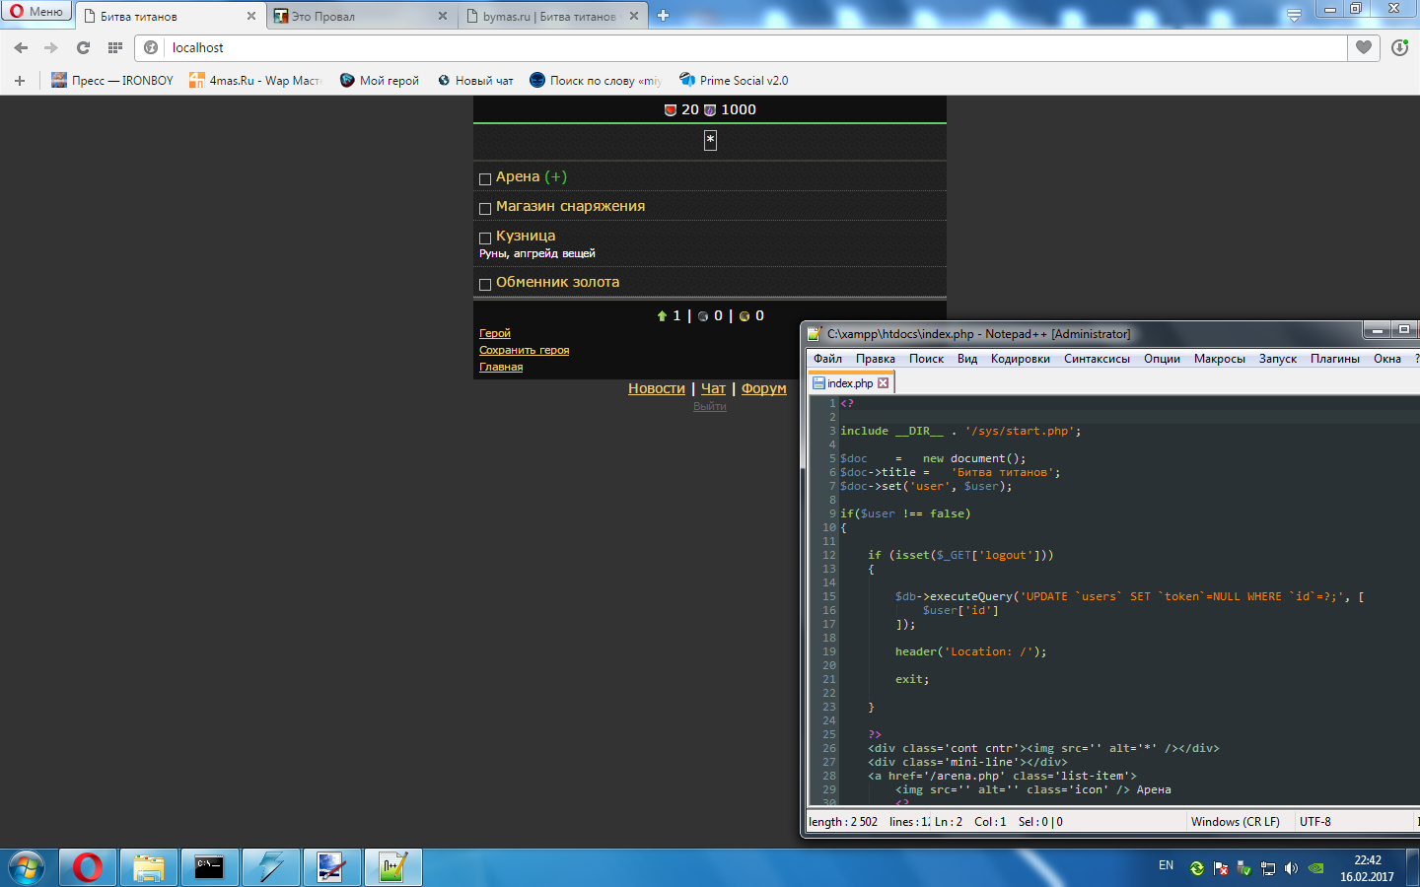
Task: Click the browser back arrow
Action: pyautogui.click(x=21, y=47)
